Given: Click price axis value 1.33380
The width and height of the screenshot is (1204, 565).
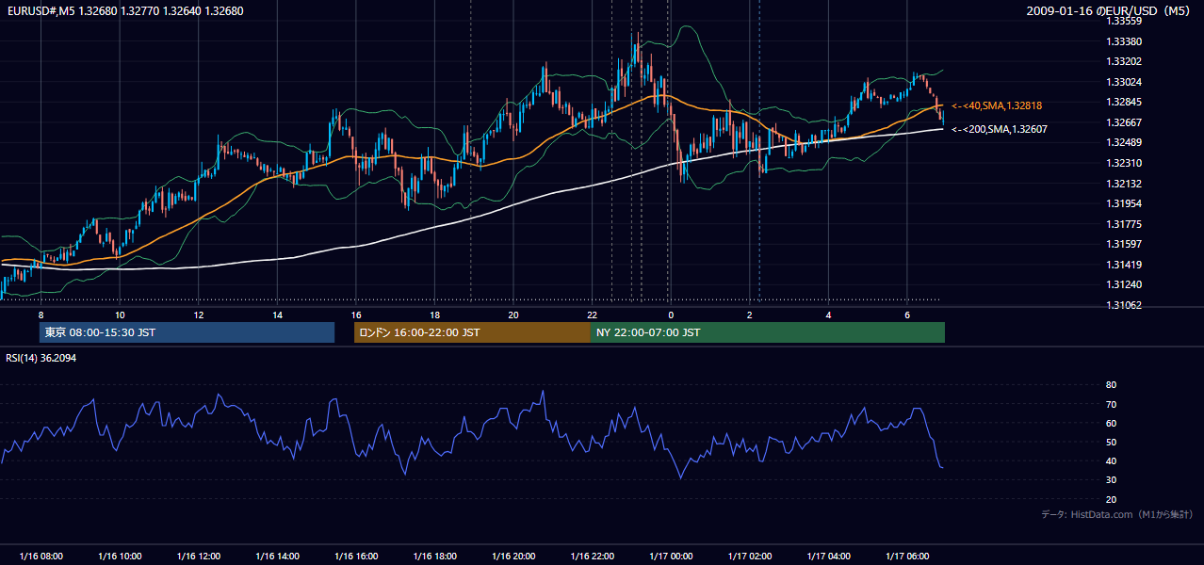Looking at the screenshot, I should tap(1123, 41).
